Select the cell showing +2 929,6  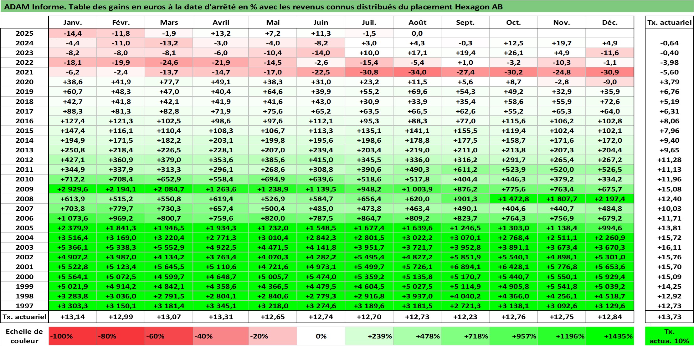[73, 189]
